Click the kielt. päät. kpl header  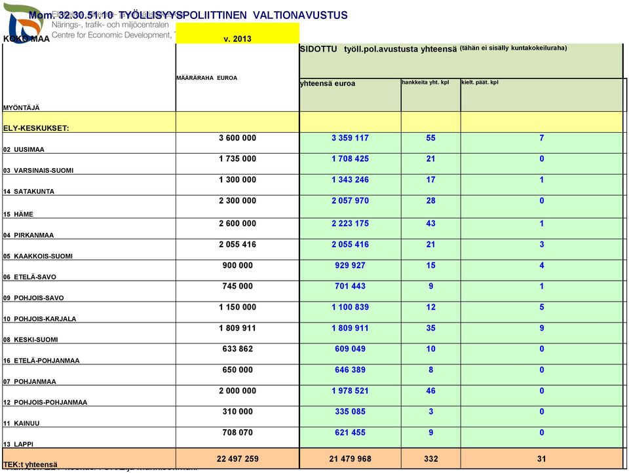point(480,82)
